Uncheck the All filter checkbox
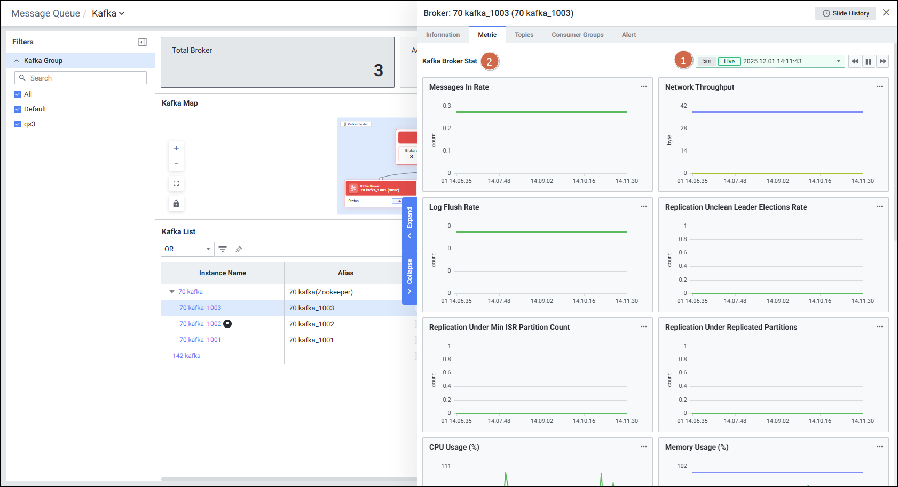This screenshot has width=898, height=487. point(18,94)
